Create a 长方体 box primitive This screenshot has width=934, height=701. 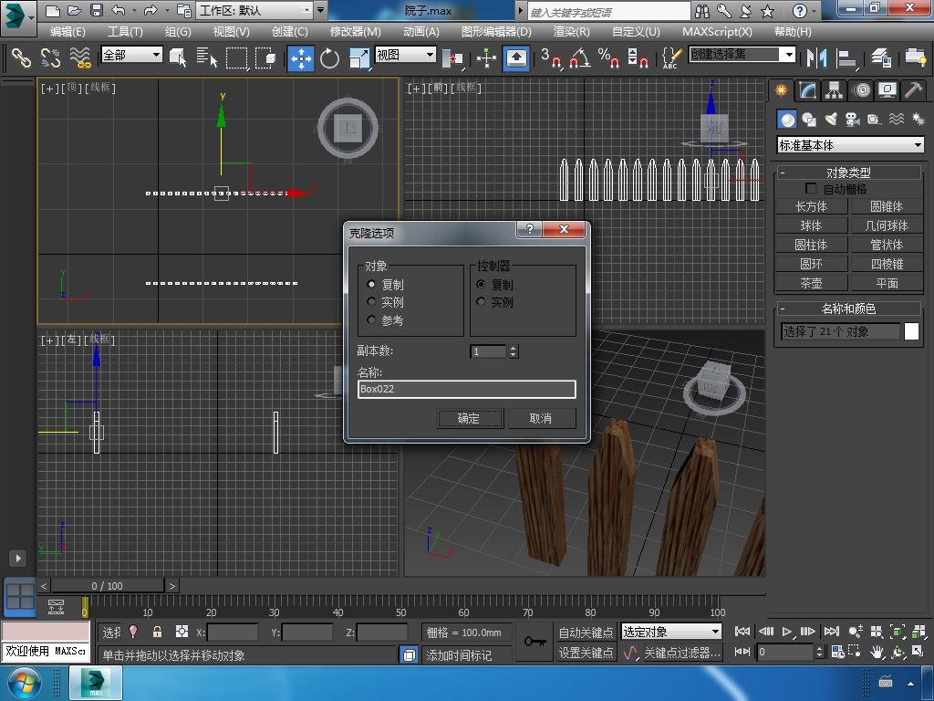811,206
